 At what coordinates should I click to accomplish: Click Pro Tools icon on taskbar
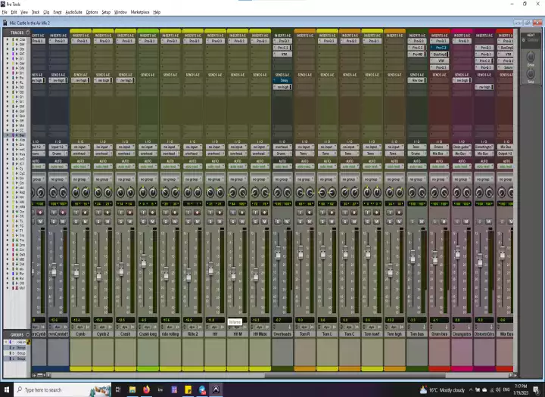[216, 389]
